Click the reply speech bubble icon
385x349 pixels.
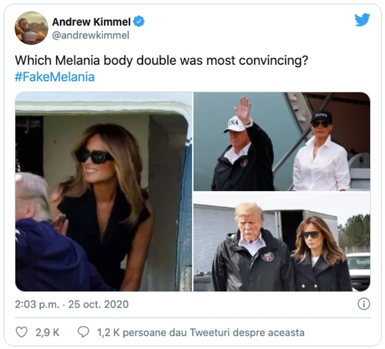pos(83,332)
